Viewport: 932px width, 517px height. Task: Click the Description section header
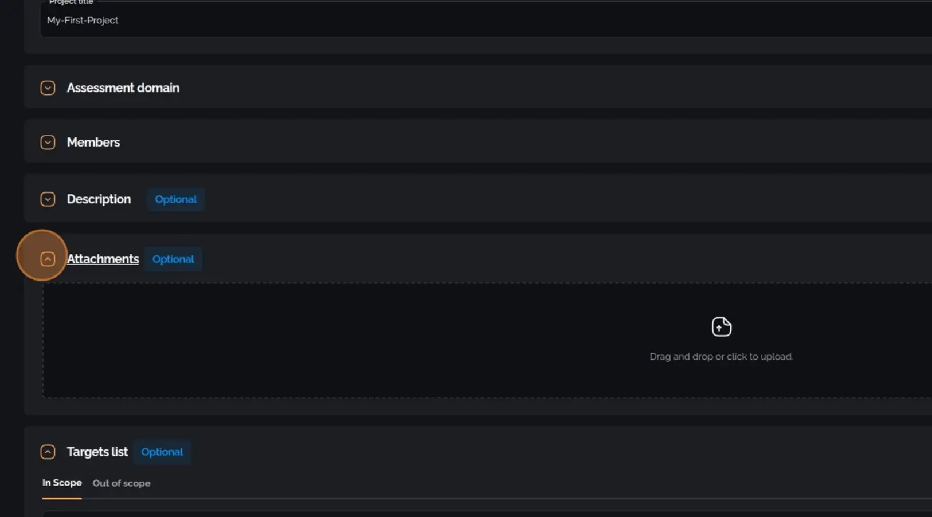point(99,199)
